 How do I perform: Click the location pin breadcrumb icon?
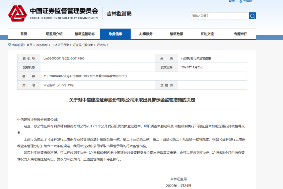10,45
